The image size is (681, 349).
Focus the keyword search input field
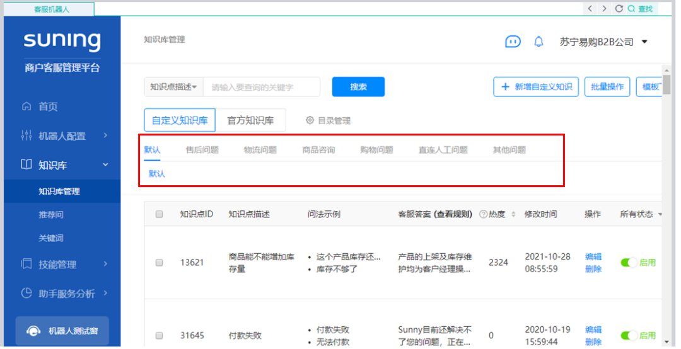(x=262, y=87)
